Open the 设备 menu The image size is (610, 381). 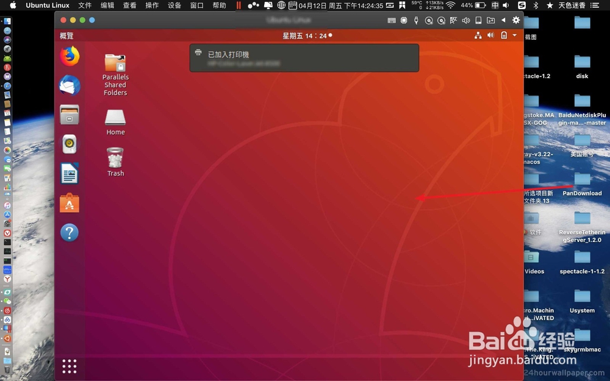point(174,5)
